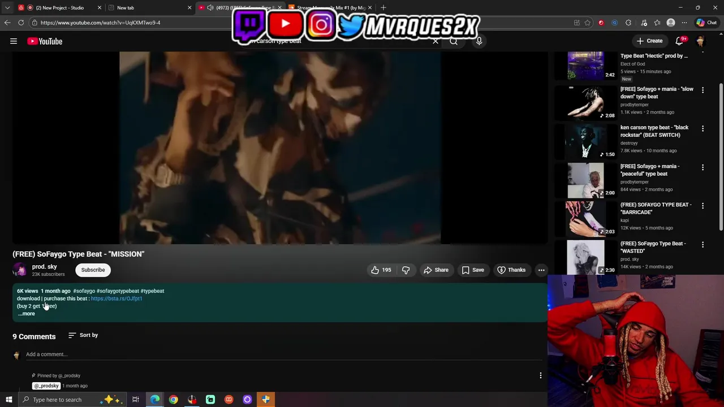Share the MISSION video
Screen dimensions: 724x407
(x=436, y=270)
